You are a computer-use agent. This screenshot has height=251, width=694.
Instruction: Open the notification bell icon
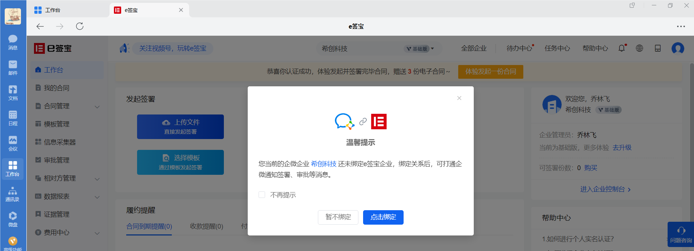point(622,48)
